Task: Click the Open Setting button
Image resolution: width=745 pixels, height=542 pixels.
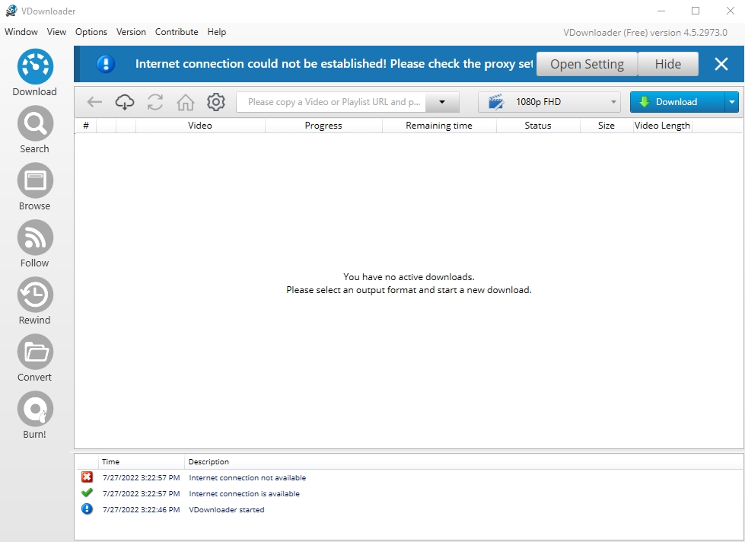Action: tap(587, 64)
